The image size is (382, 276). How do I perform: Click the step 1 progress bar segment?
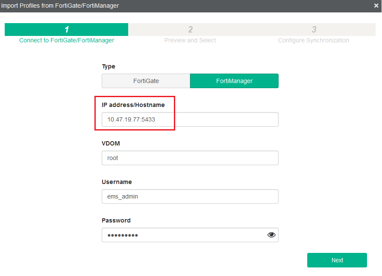67,30
